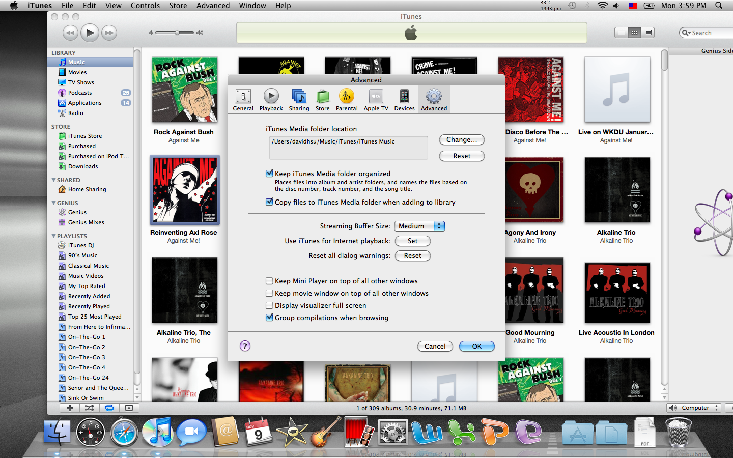This screenshot has height=458, width=733.
Task: Toggle Group compilations when browsing
Action: pos(269,318)
